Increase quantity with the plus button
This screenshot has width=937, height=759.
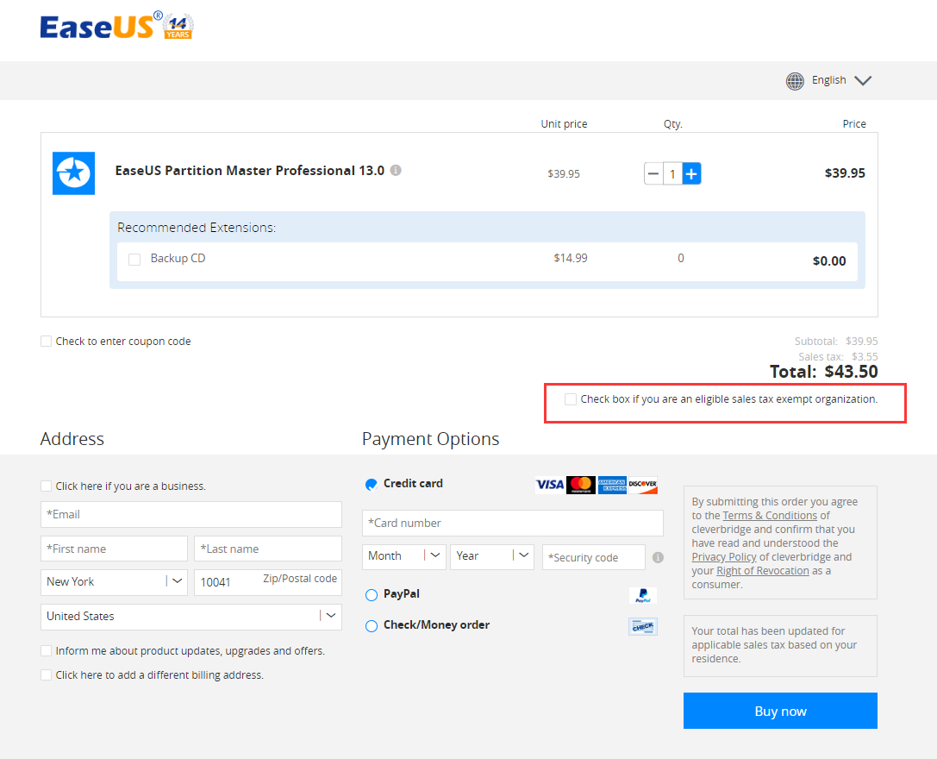pos(691,174)
